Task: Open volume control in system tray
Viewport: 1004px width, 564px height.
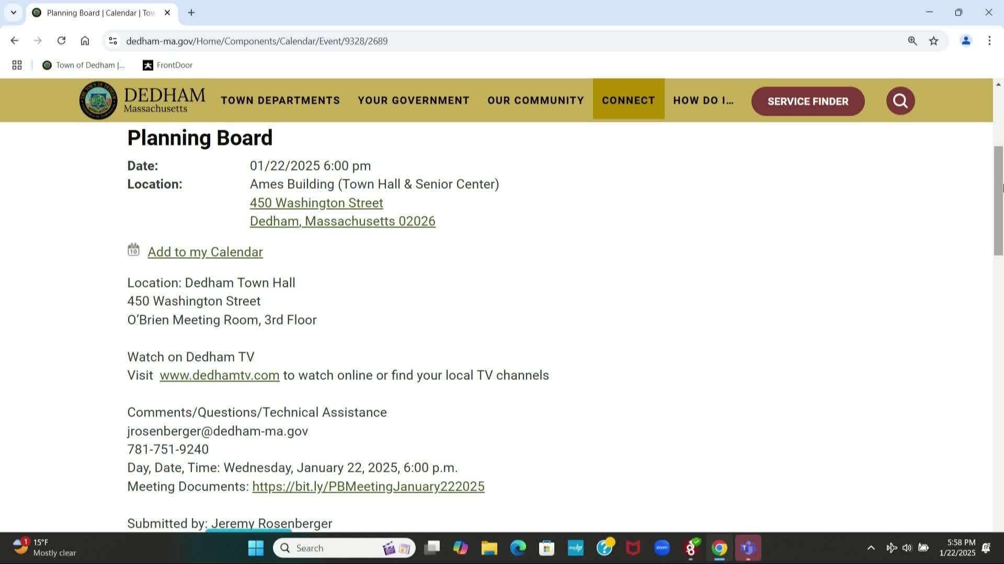Action: pyautogui.click(x=907, y=548)
